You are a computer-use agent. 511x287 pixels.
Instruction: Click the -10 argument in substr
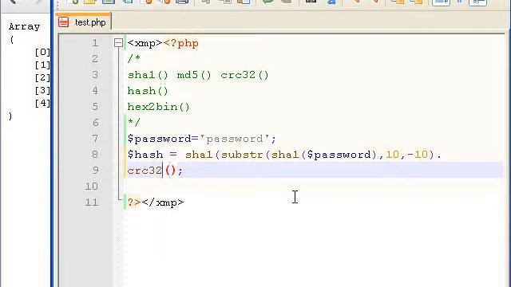tap(418, 155)
